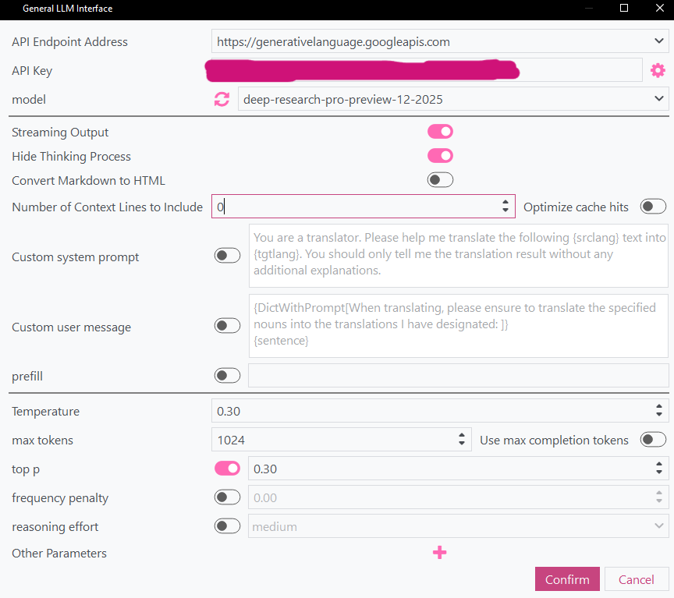Enable Convert Markdown to HTML
Viewport: 674px width, 598px height.
[x=440, y=180]
